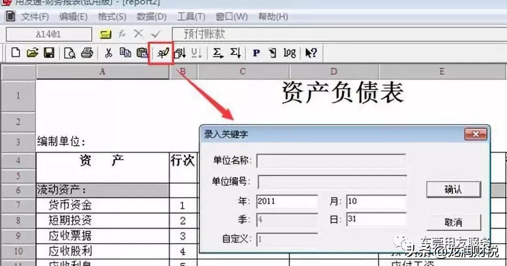Click the yellow icon in formula bar
507x266 pixels.
tap(106, 34)
